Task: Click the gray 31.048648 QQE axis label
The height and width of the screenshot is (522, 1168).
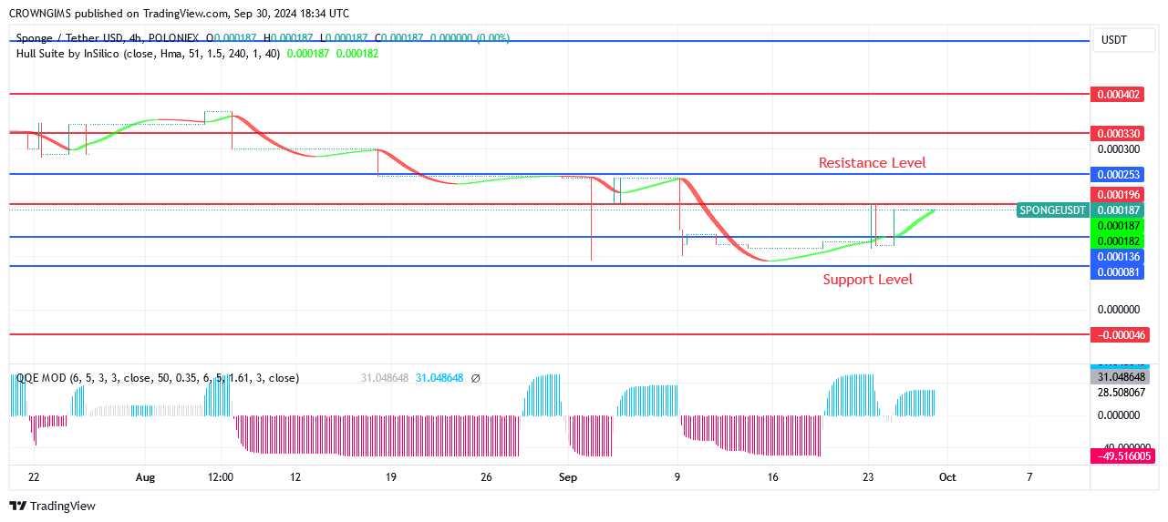Action: click(x=1119, y=377)
